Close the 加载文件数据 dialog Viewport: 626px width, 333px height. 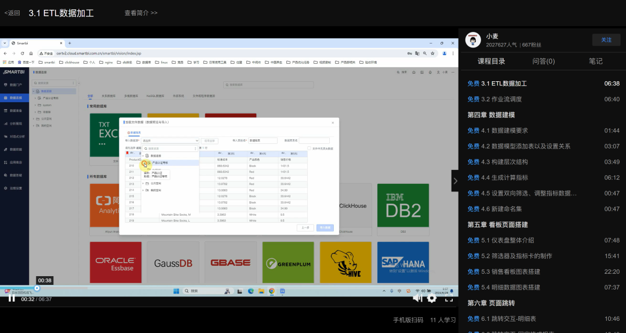tap(333, 123)
